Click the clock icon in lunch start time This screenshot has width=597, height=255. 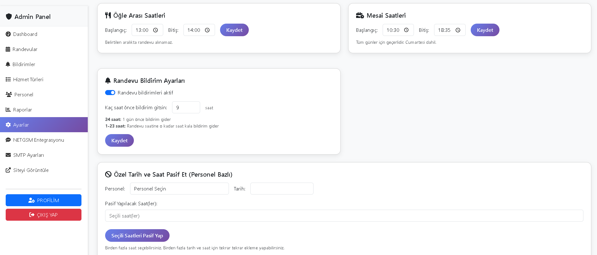coord(156,30)
